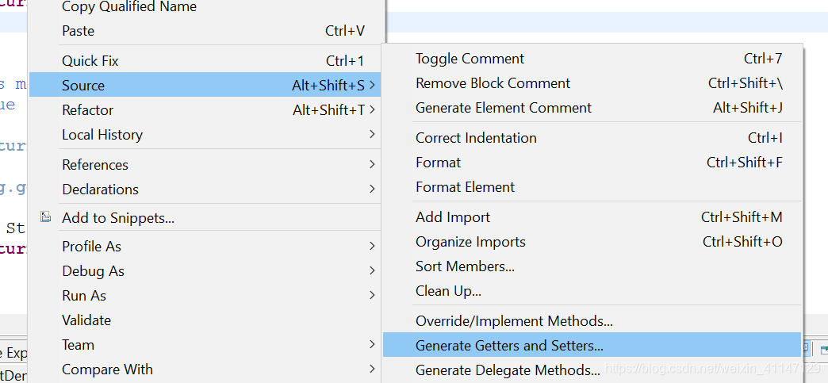Click Organize Imports
Screen dimensions: 828x383
coord(470,242)
